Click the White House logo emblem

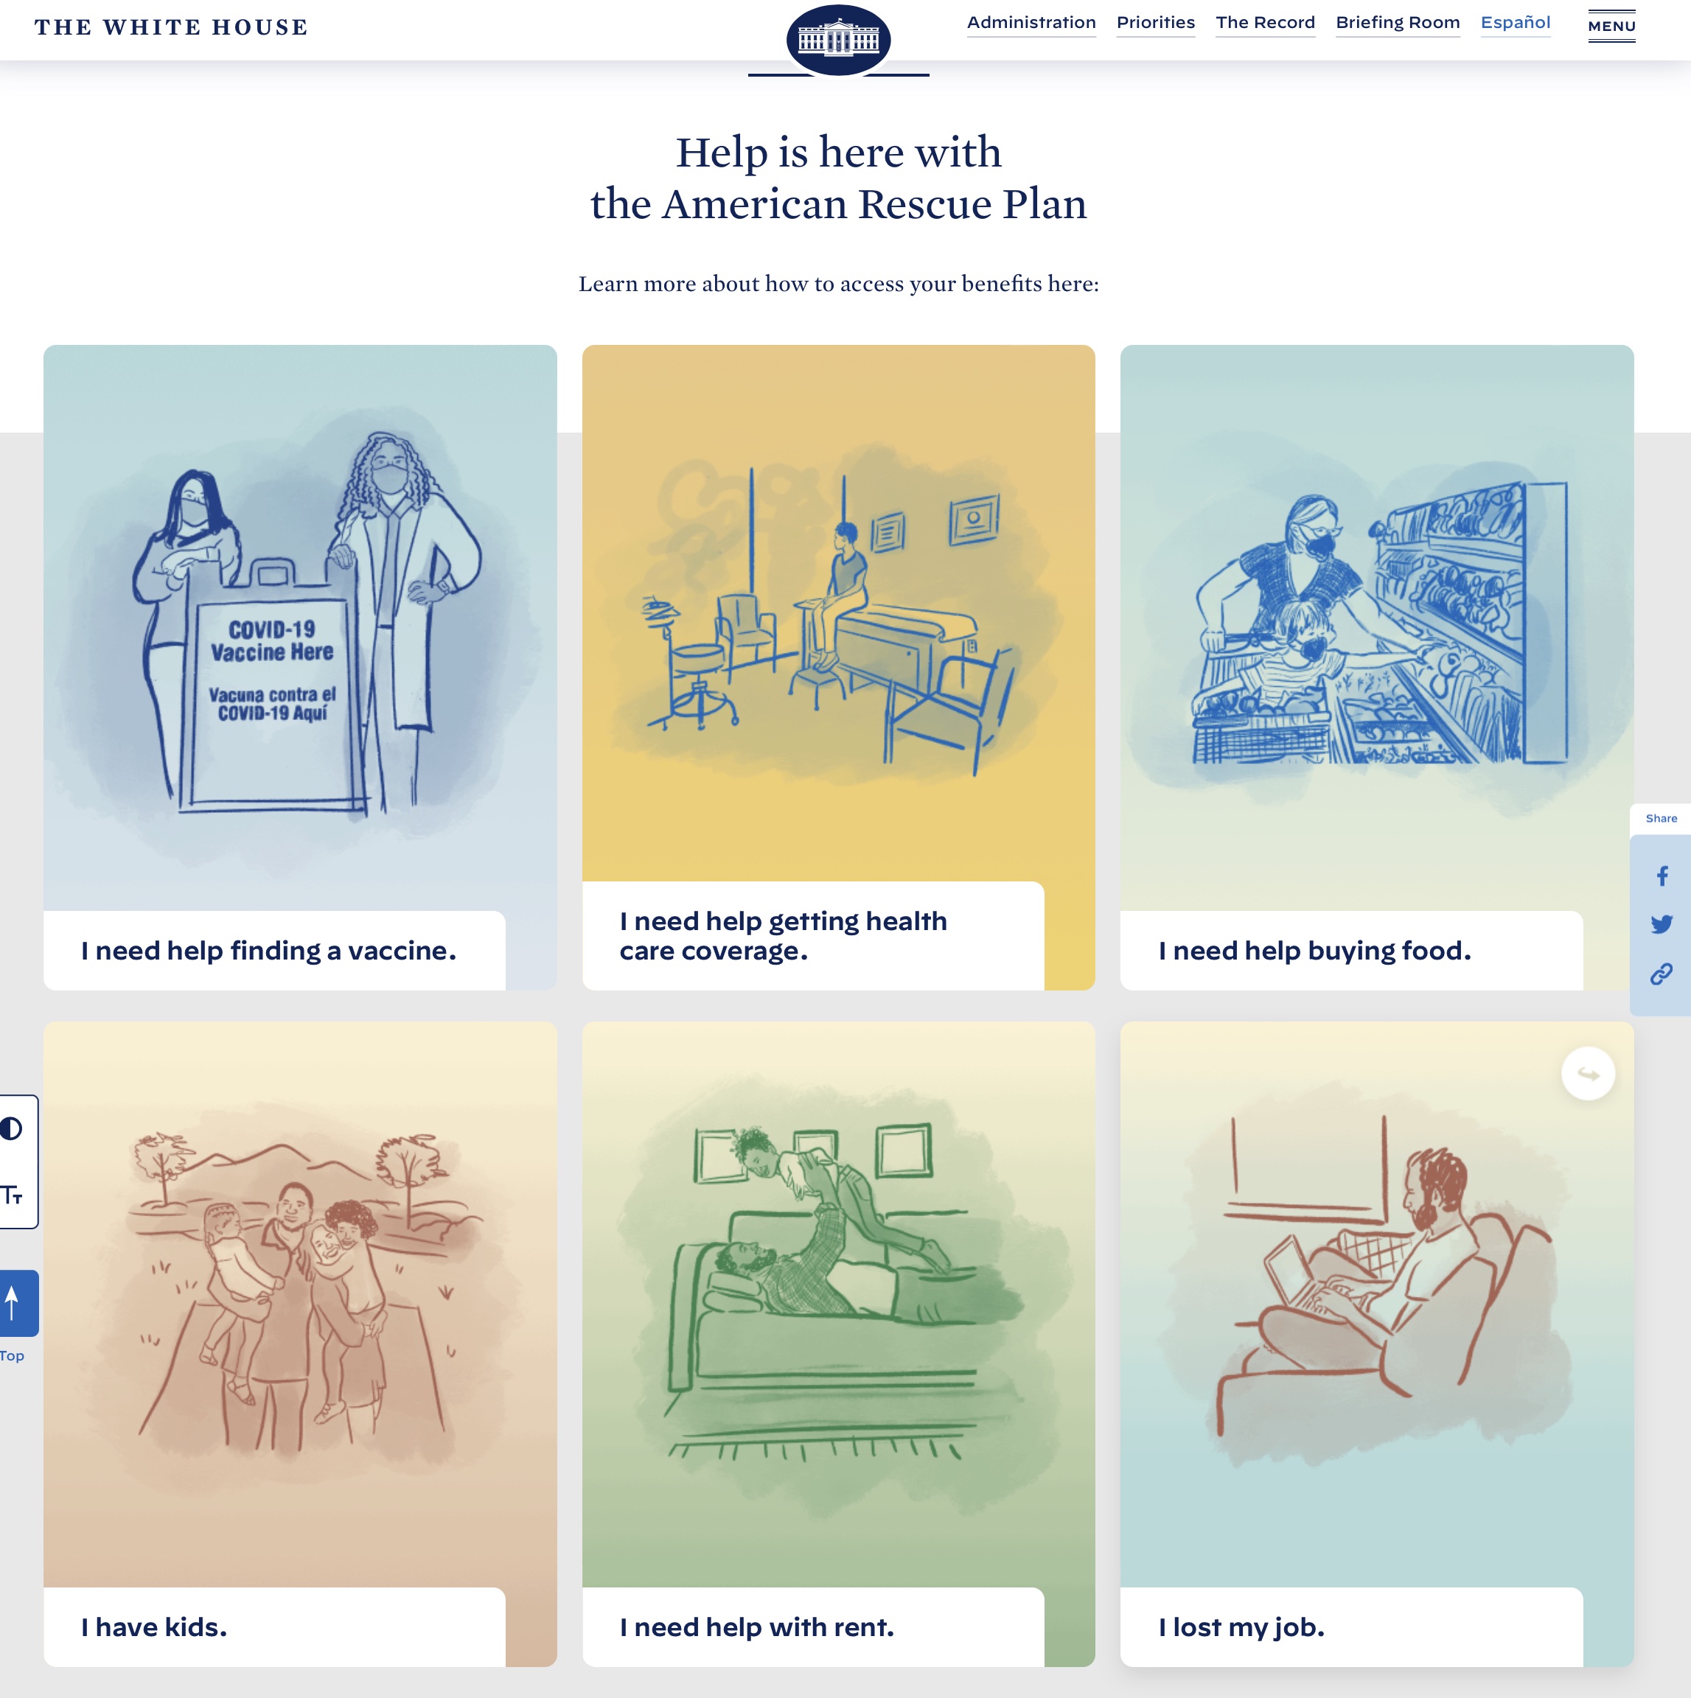point(837,40)
